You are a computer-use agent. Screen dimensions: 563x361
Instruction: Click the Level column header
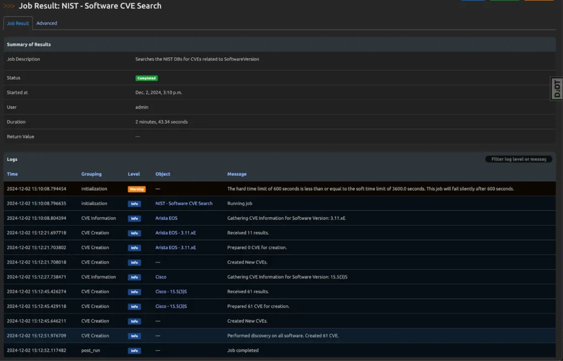pos(134,174)
